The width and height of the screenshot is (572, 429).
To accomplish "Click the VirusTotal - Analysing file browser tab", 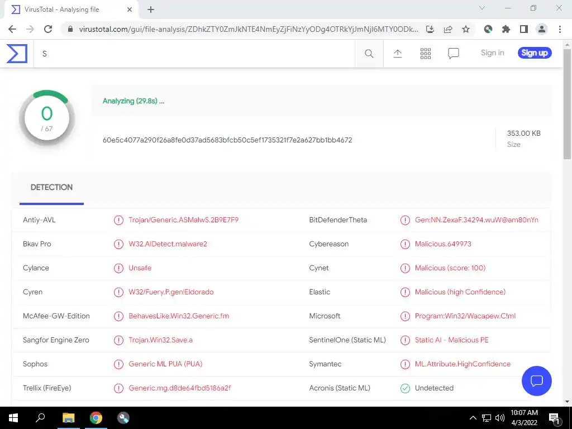I will tap(71, 10).
